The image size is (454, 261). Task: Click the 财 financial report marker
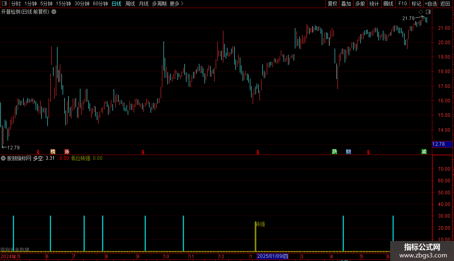tap(348, 151)
